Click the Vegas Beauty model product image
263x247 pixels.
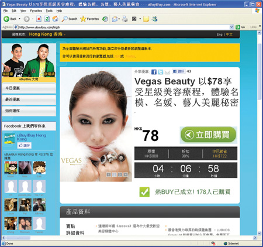pos(96,125)
